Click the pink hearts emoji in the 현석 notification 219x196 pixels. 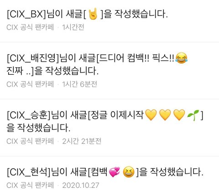click(x=115, y=172)
